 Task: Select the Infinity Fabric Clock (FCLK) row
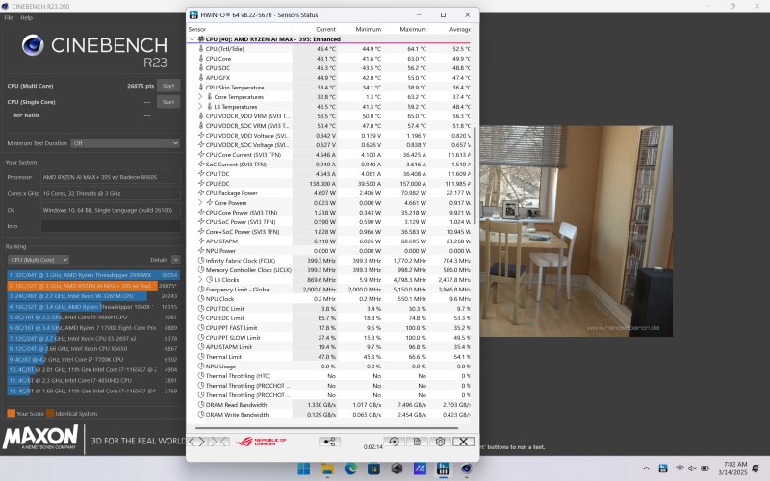pyautogui.click(x=329, y=261)
